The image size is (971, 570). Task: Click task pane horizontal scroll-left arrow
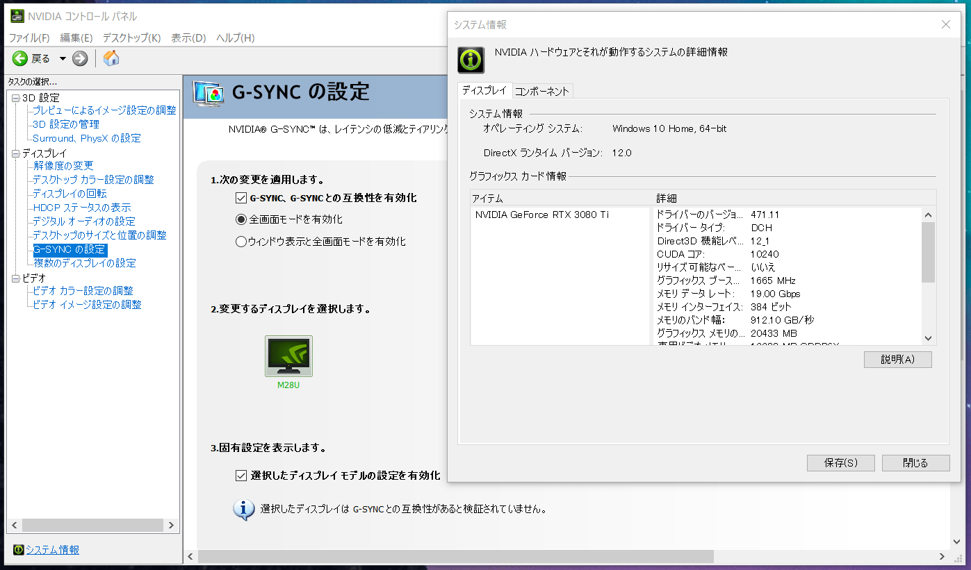[x=14, y=525]
